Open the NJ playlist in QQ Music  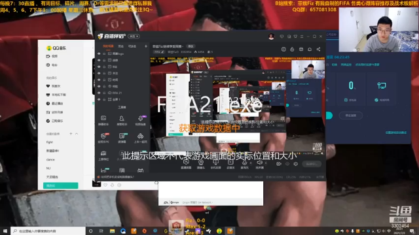tap(48, 168)
